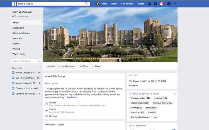Open the Members section
209x130 pixels.
click(x=18, y=38)
